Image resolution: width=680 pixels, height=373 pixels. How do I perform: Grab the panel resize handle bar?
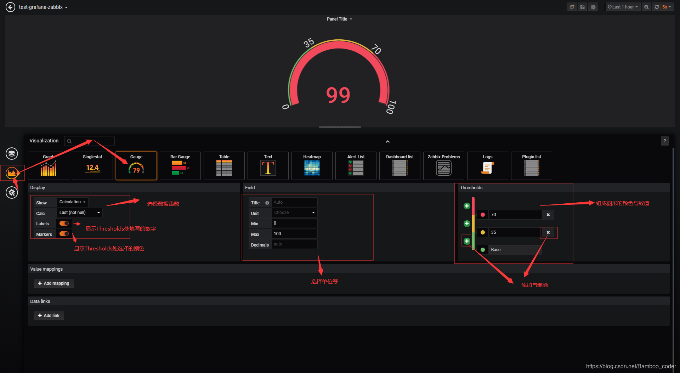click(340, 127)
